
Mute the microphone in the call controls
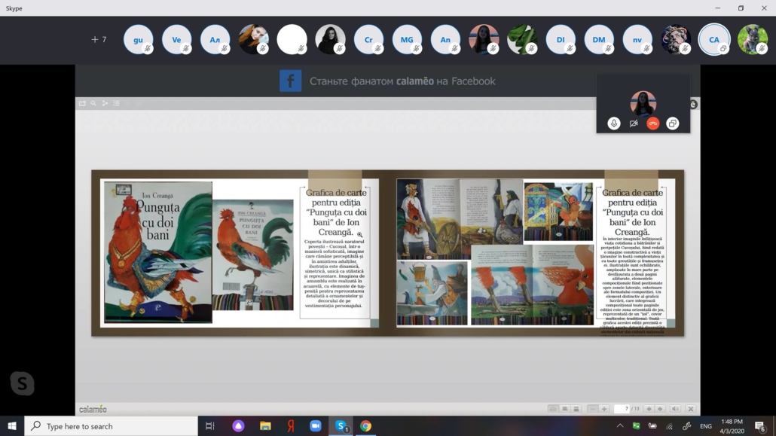[614, 123]
